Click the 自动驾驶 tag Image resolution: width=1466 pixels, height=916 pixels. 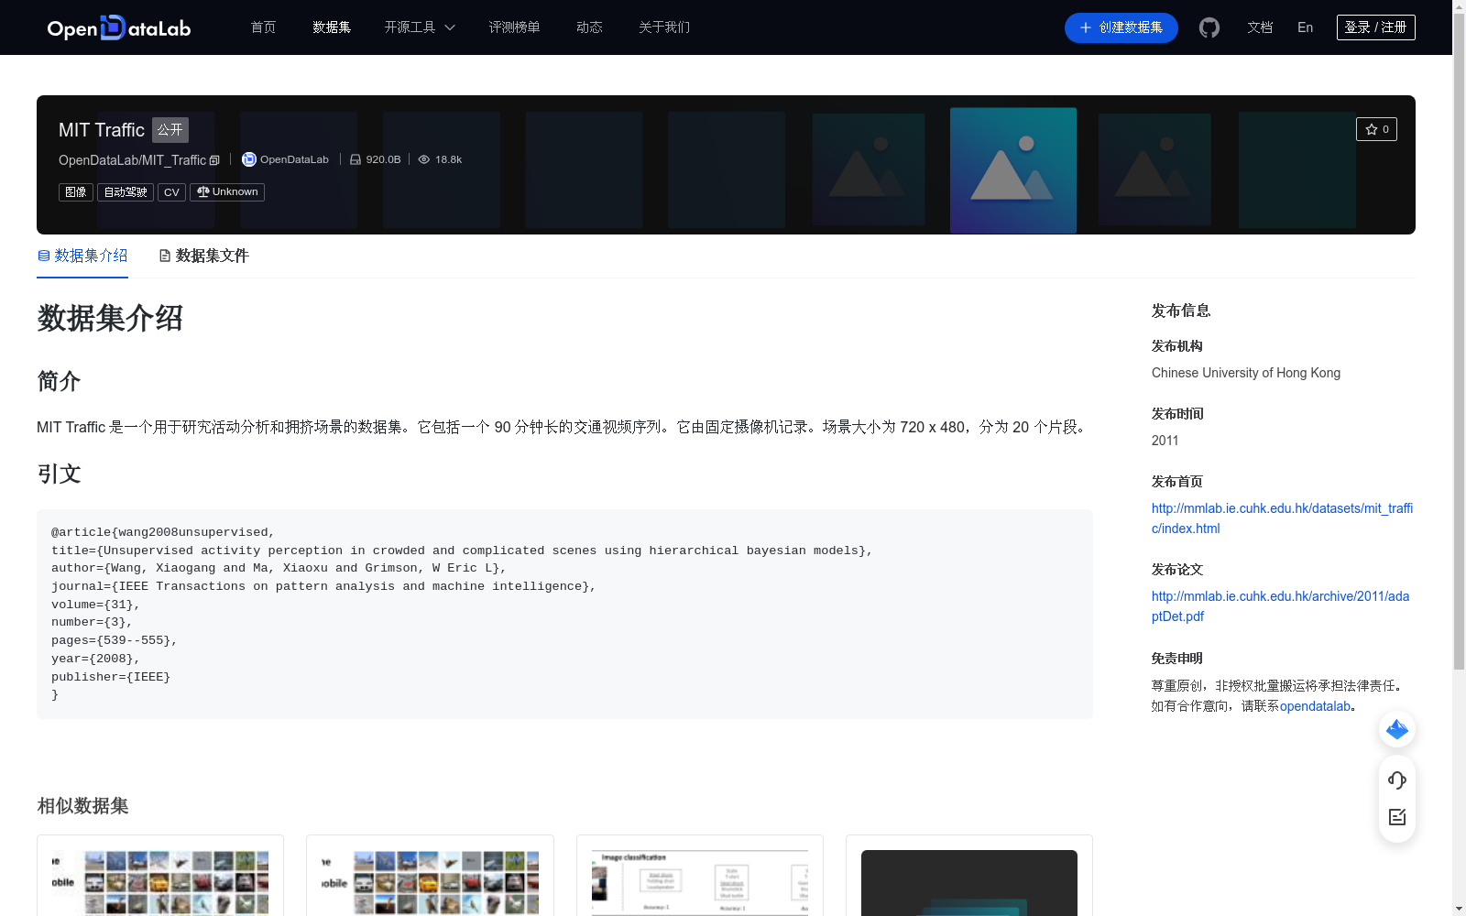(x=126, y=192)
